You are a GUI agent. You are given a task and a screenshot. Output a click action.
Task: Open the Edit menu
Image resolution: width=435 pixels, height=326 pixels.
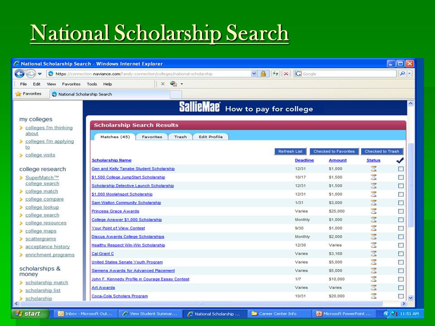[37, 84]
